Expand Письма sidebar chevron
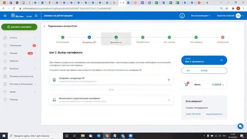The height and width of the screenshot is (139, 247). coord(35,53)
